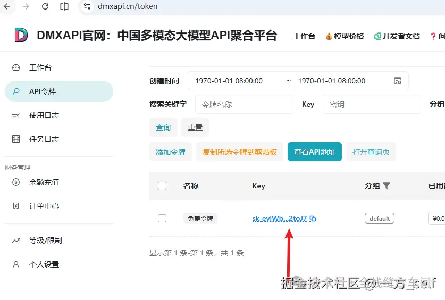Open 订单中心 in the sidebar

(44, 206)
